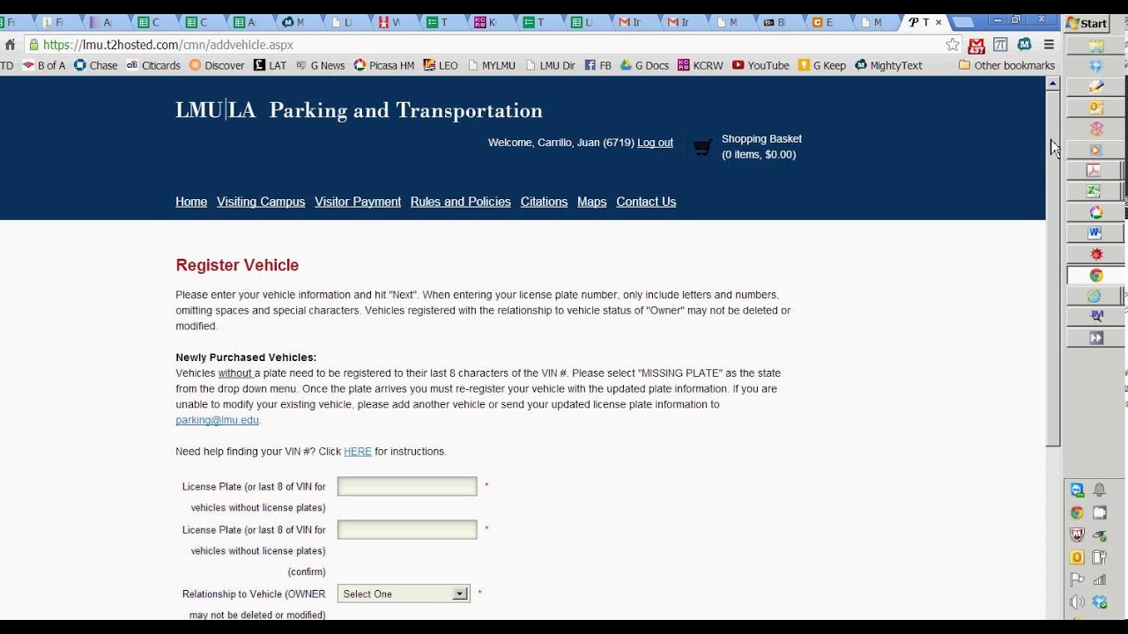Click the notification bell tray icon

click(1100, 490)
